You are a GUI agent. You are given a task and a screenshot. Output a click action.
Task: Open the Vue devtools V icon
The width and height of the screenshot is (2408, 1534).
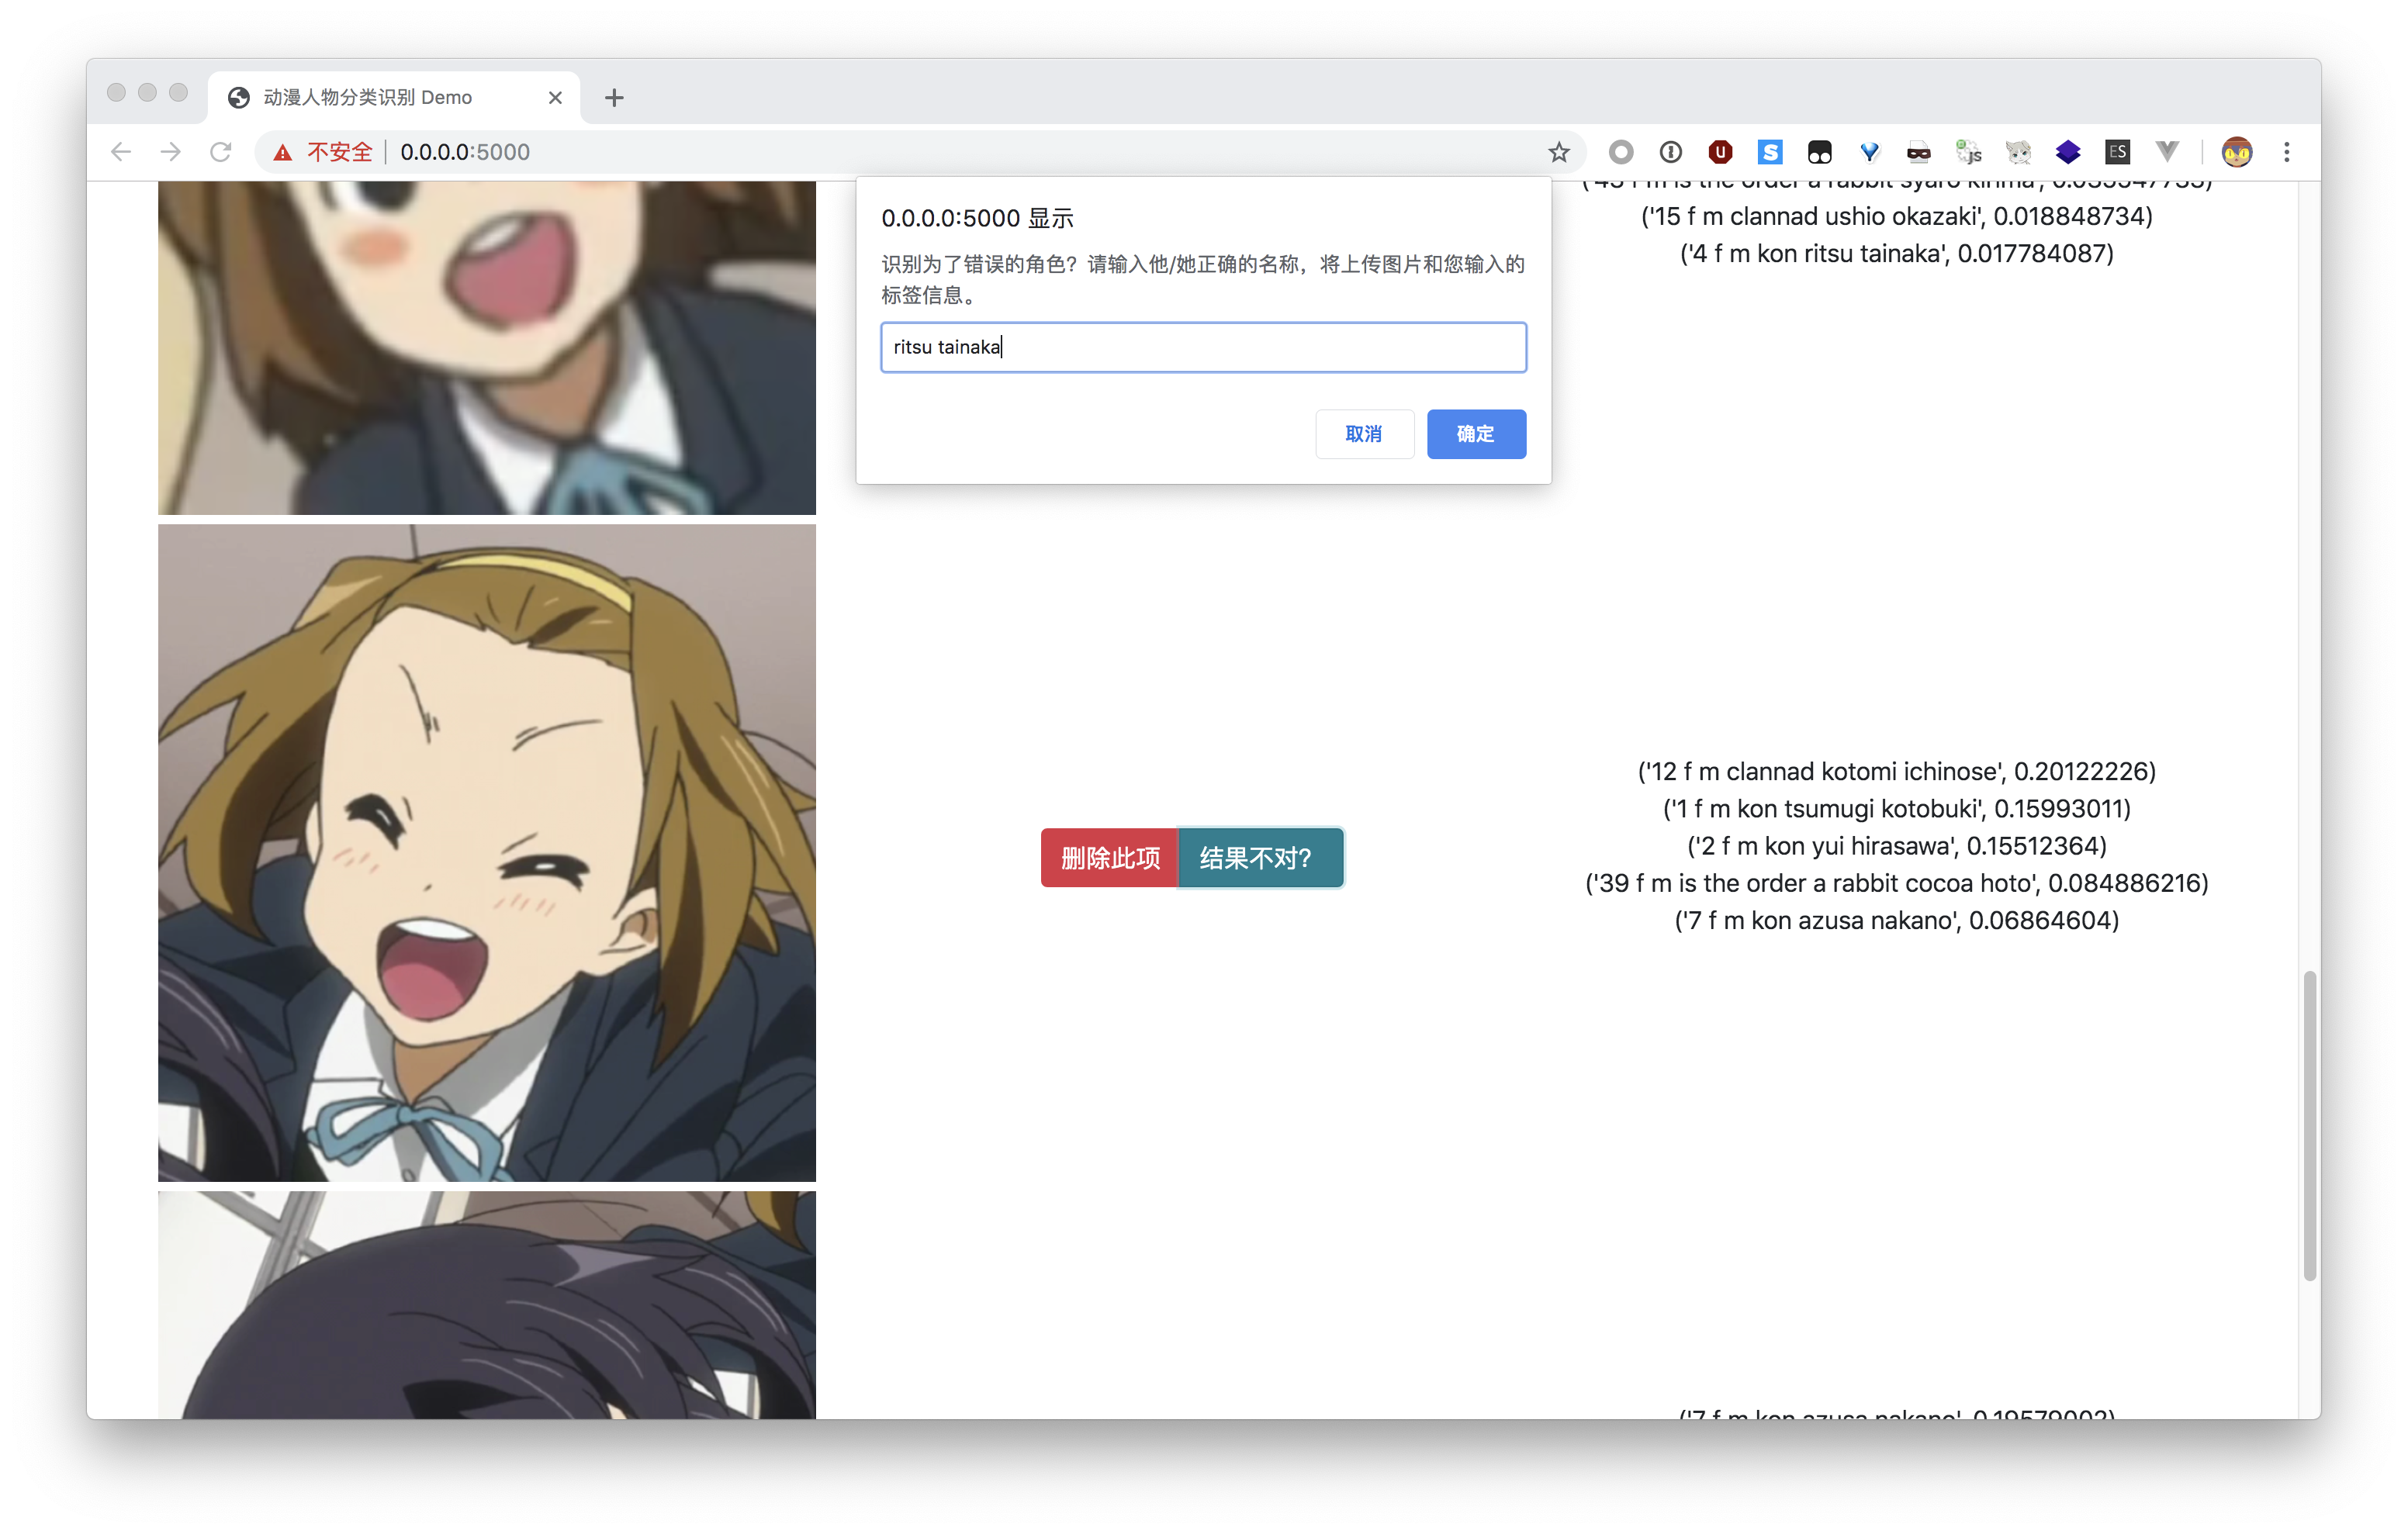pyautogui.click(x=2167, y=152)
